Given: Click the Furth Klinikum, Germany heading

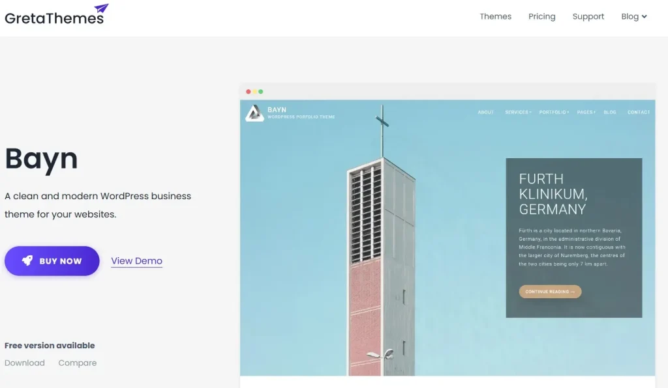Looking at the screenshot, I should pos(553,194).
